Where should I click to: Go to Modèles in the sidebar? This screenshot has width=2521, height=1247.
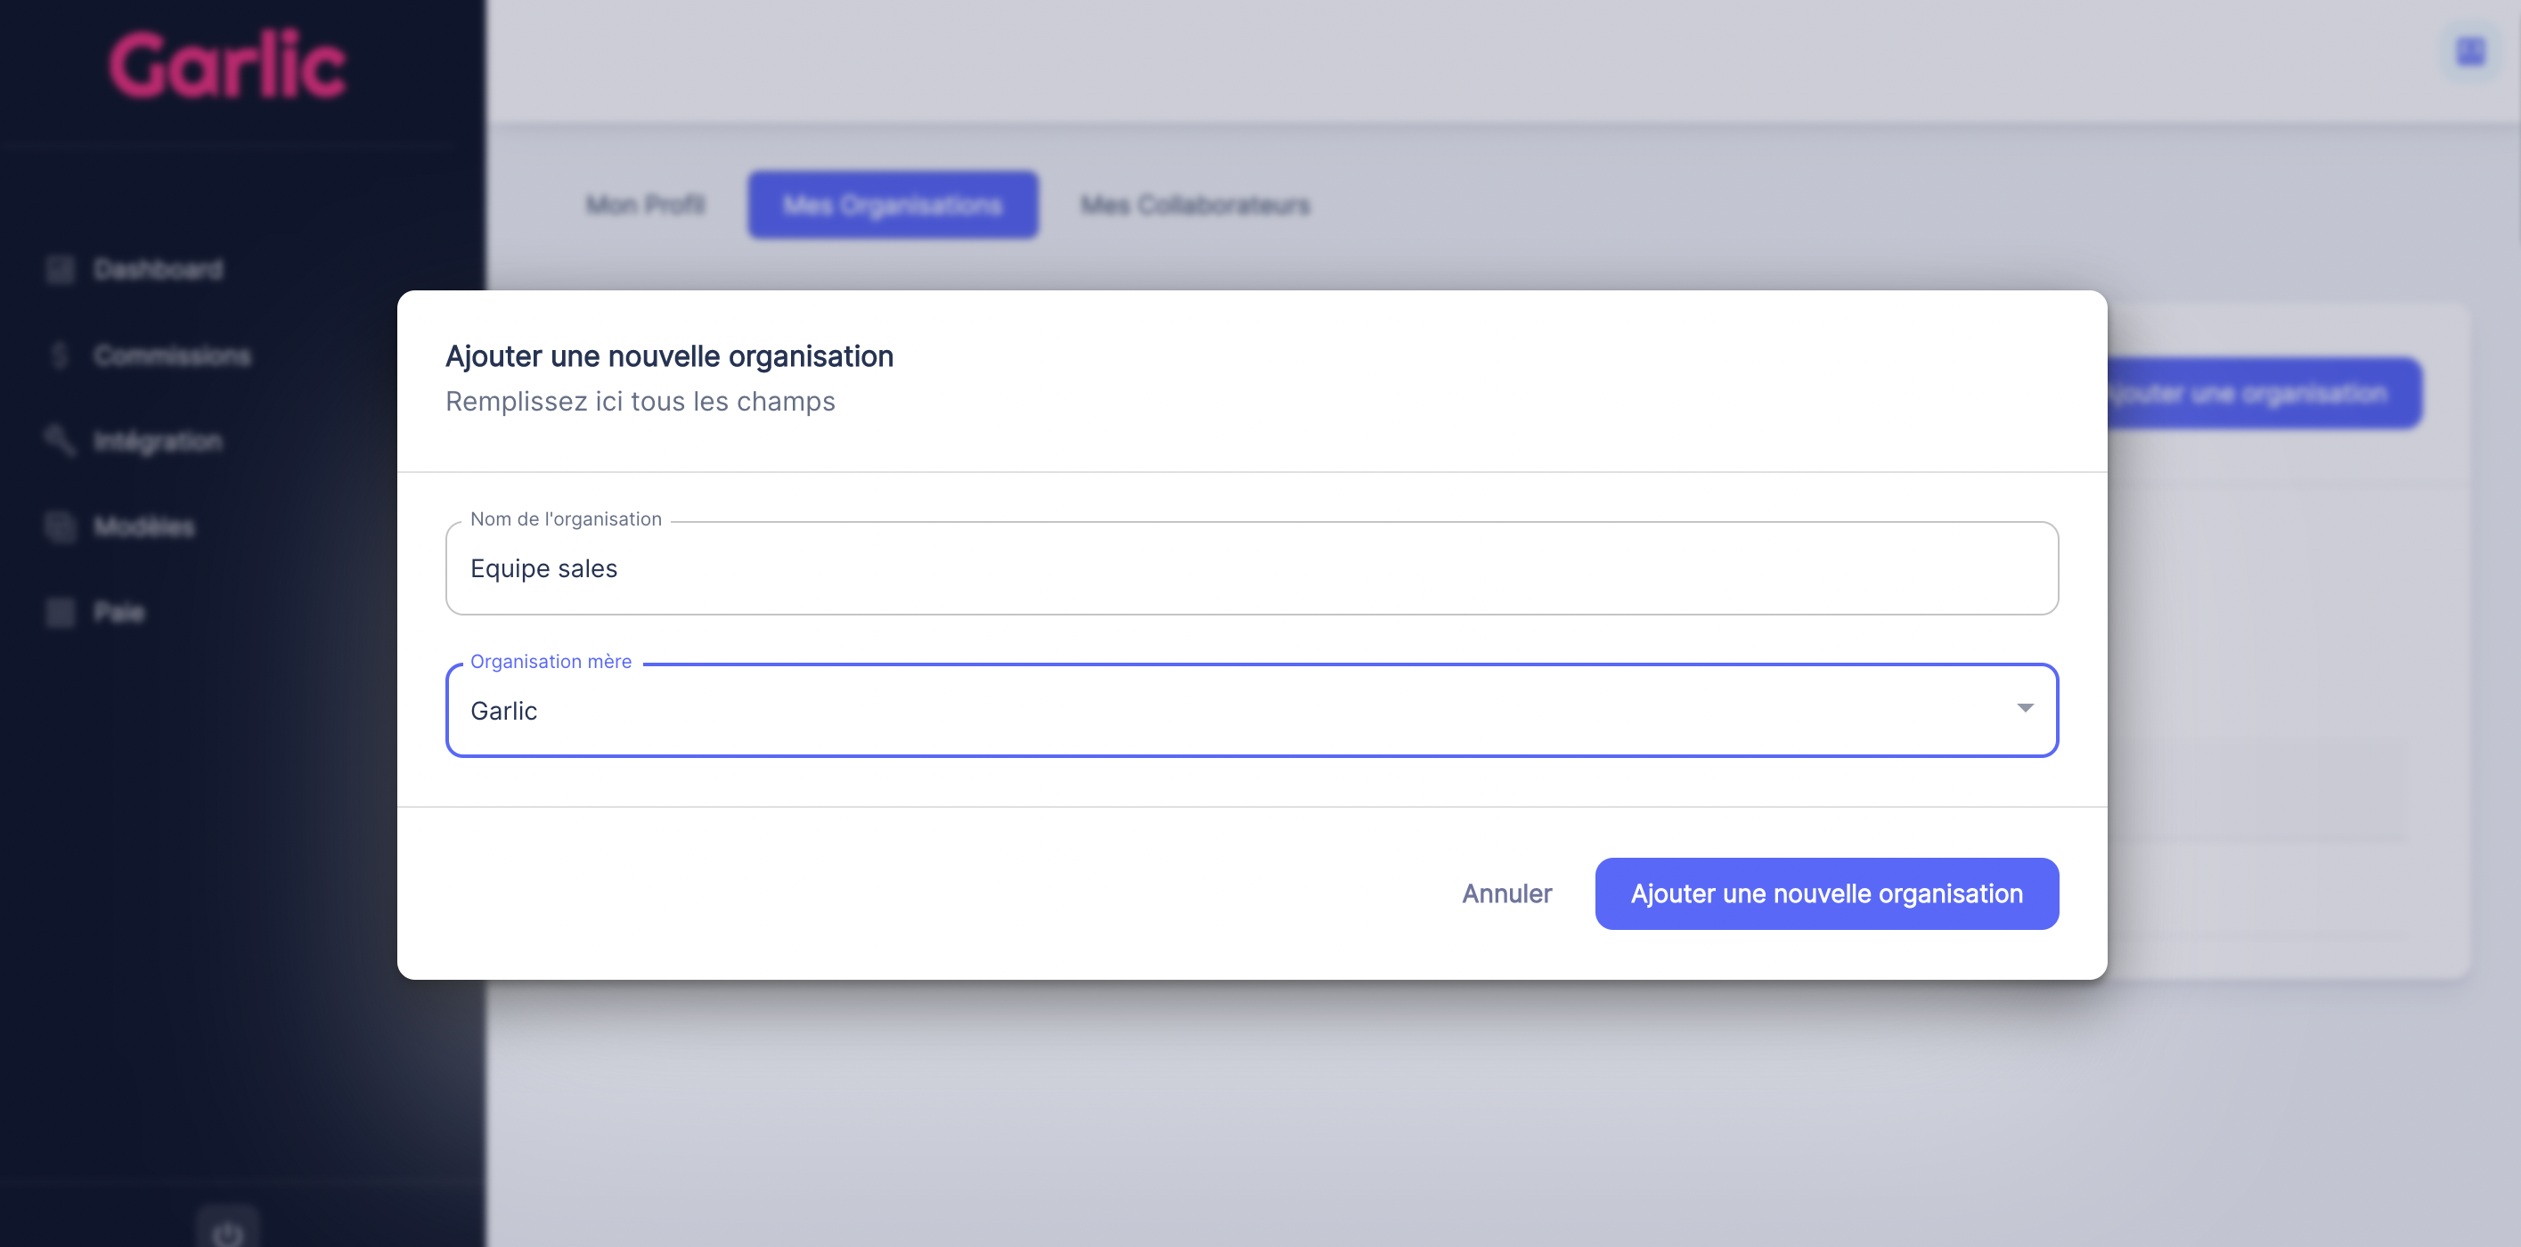click(145, 526)
